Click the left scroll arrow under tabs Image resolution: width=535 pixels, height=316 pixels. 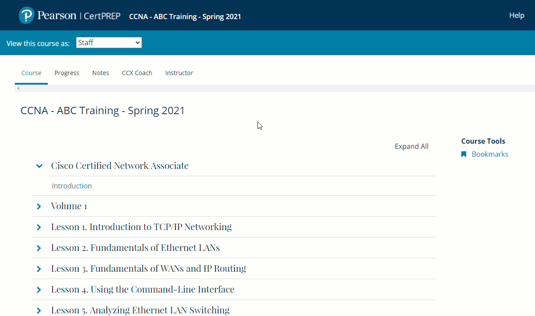[18, 89]
